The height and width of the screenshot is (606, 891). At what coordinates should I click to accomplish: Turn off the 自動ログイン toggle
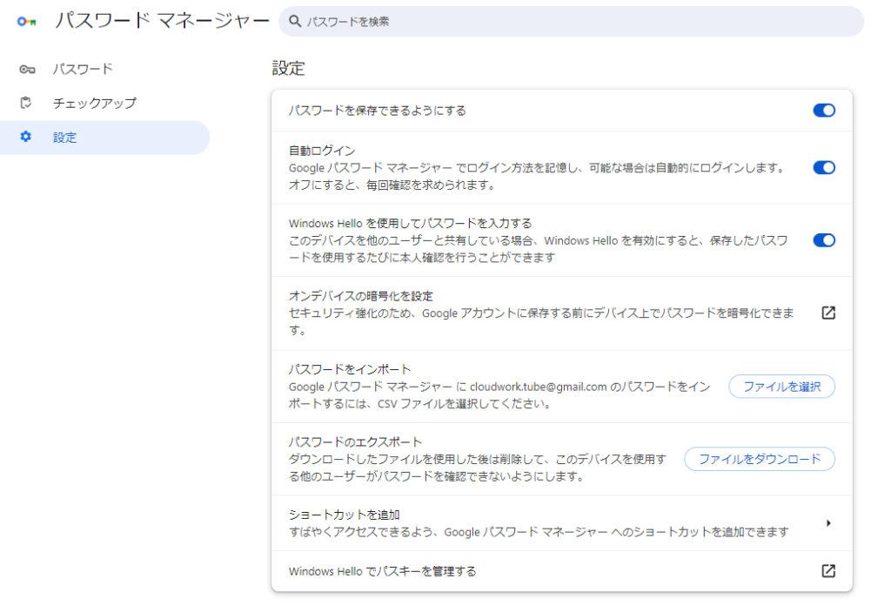[x=823, y=167]
